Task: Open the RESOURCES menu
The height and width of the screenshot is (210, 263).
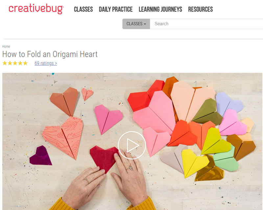Action: click(x=201, y=10)
